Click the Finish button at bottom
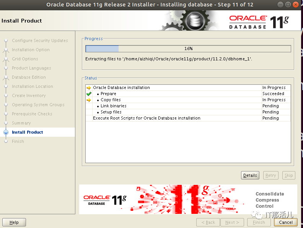 (259, 222)
